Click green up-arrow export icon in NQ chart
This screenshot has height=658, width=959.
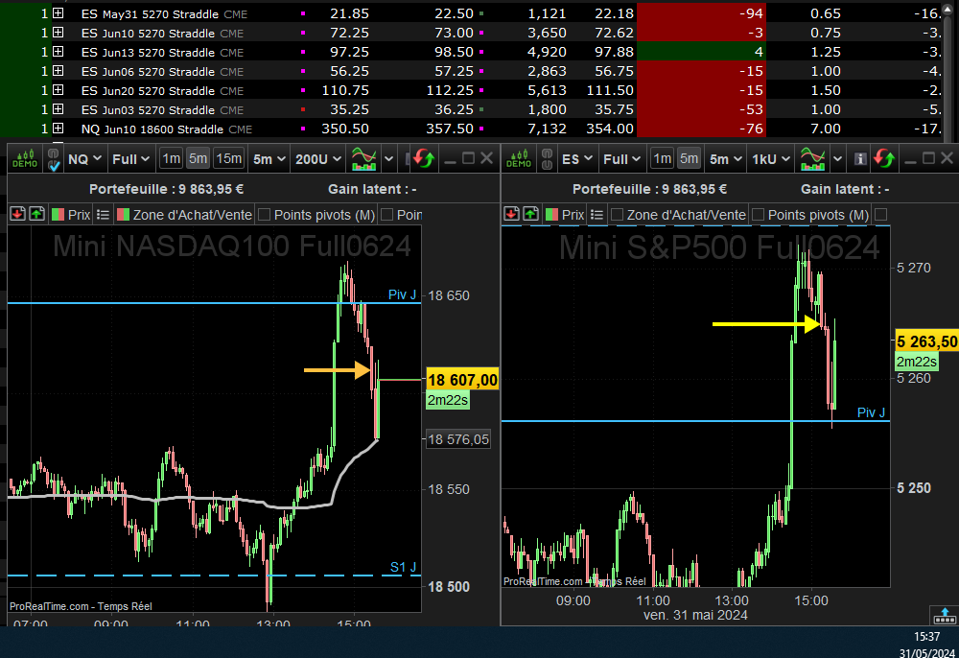point(37,214)
